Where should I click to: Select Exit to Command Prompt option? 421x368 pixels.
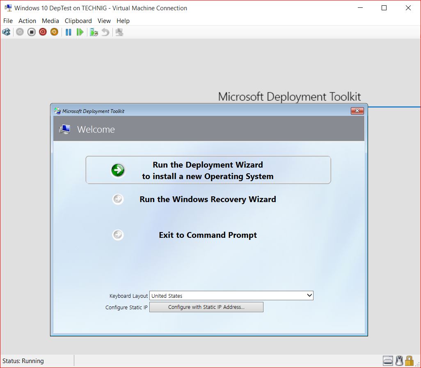pos(208,235)
